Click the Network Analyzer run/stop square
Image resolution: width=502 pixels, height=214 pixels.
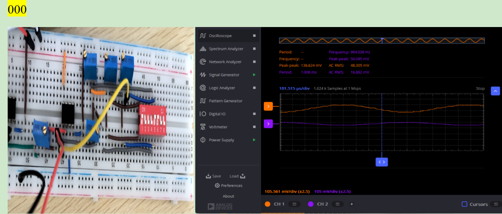[x=254, y=62]
